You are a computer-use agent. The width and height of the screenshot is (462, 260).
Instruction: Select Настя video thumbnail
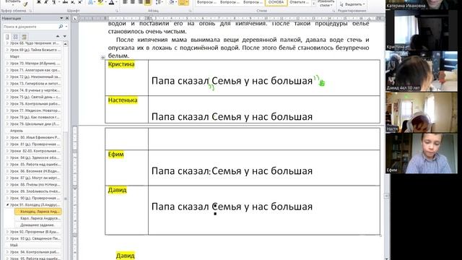(422, 113)
